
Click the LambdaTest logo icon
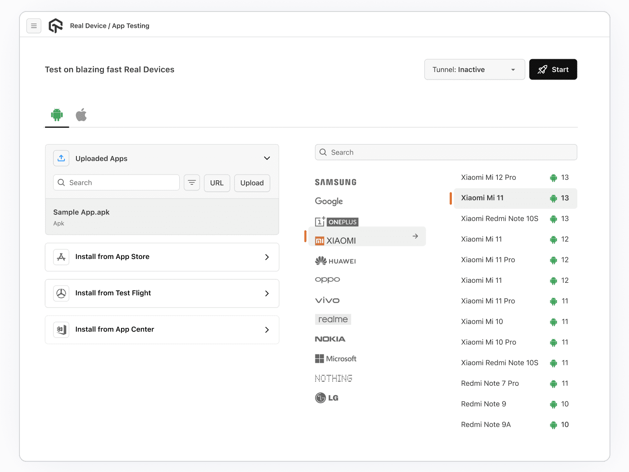click(x=56, y=26)
